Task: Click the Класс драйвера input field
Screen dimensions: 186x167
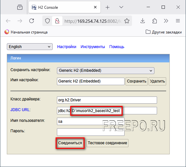Action: [107, 100]
